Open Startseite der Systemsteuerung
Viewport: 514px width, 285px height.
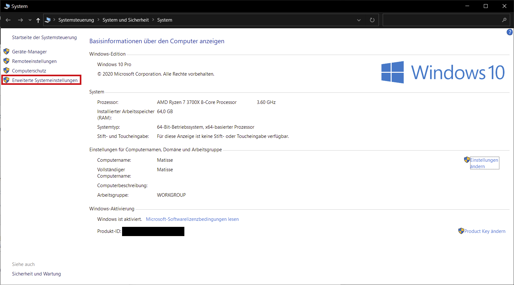pyautogui.click(x=45, y=37)
